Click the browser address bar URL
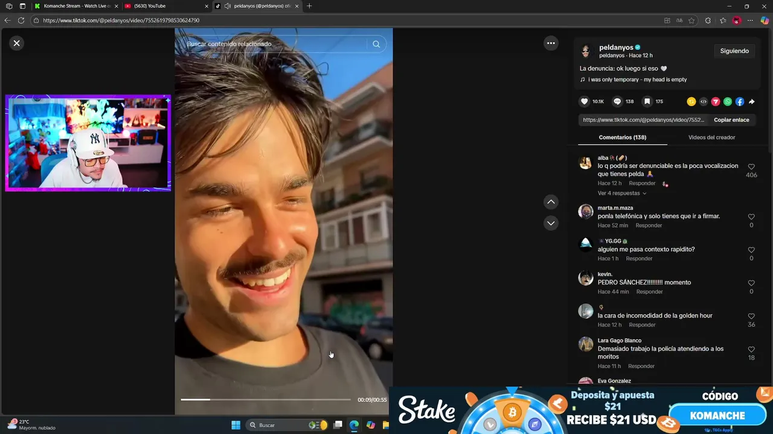Viewport: 773px width, 434px height. [121, 20]
